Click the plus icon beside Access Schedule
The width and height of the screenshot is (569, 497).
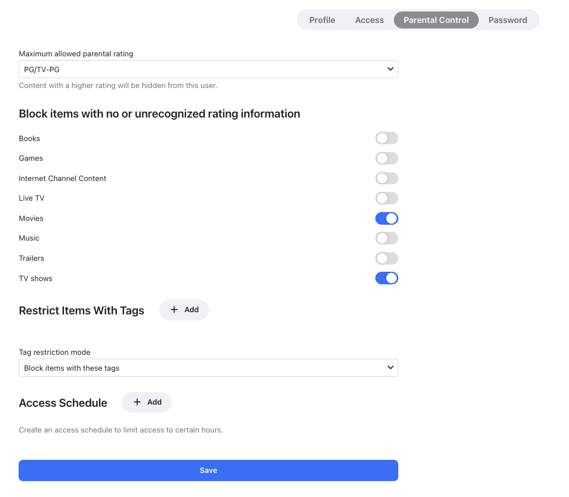pos(137,402)
